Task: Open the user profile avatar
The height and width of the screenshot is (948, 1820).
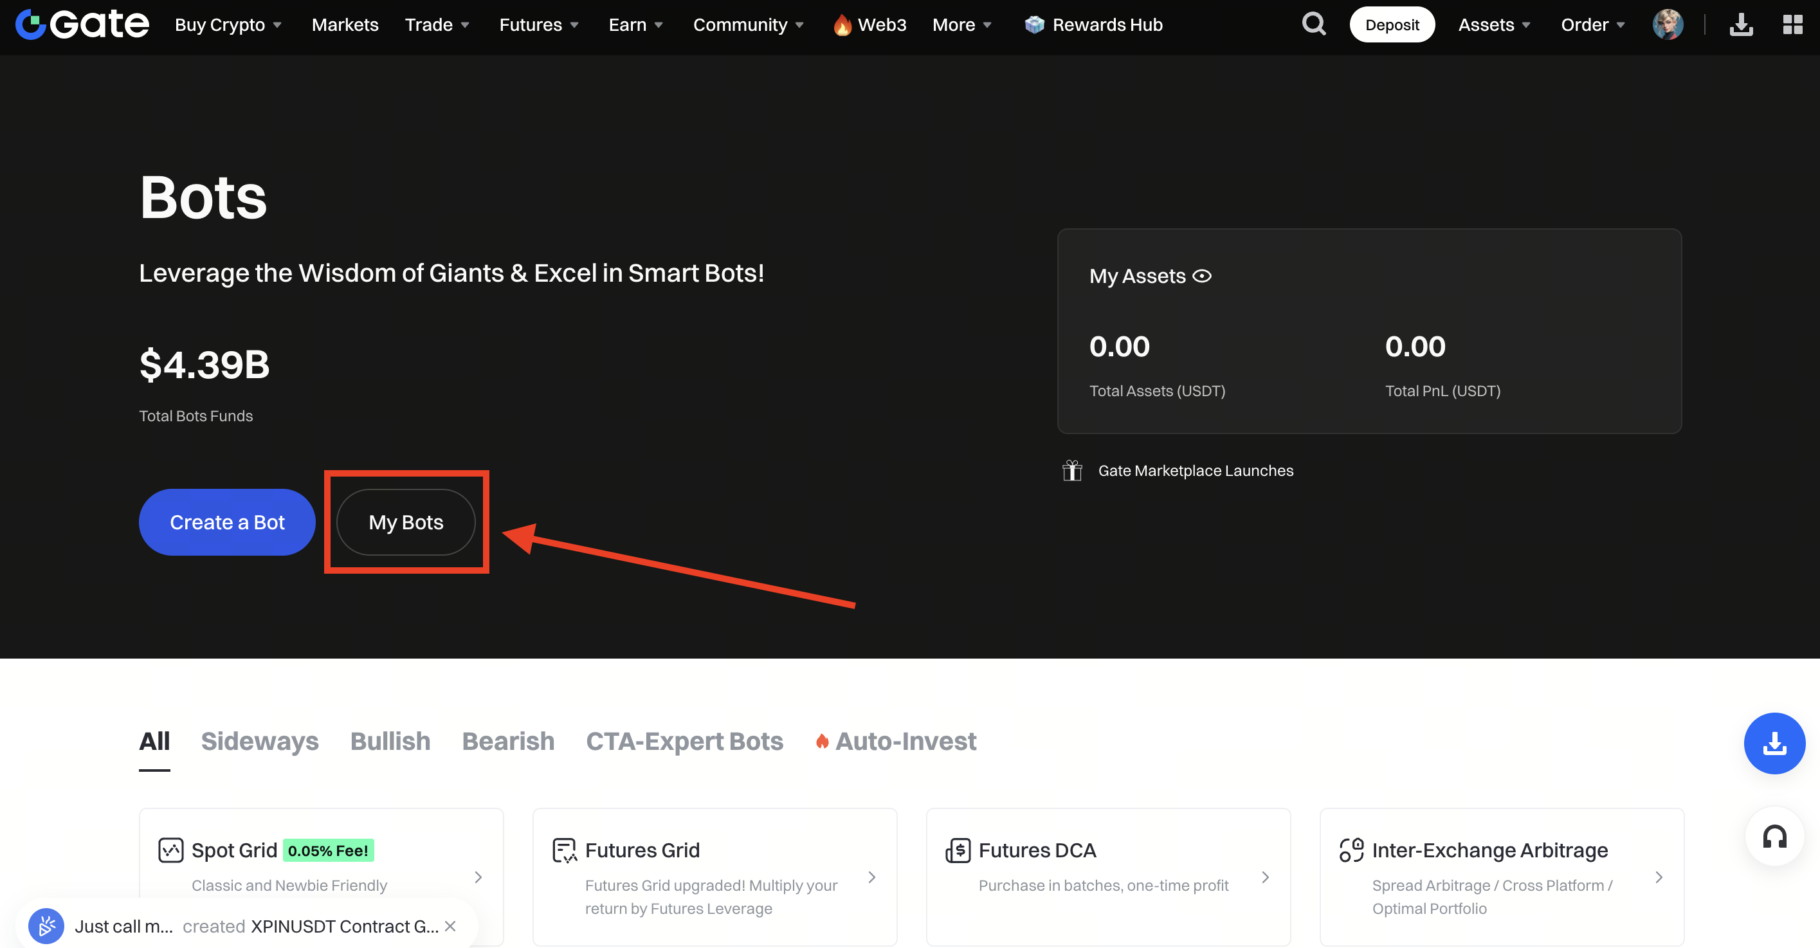Action: [1668, 24]
